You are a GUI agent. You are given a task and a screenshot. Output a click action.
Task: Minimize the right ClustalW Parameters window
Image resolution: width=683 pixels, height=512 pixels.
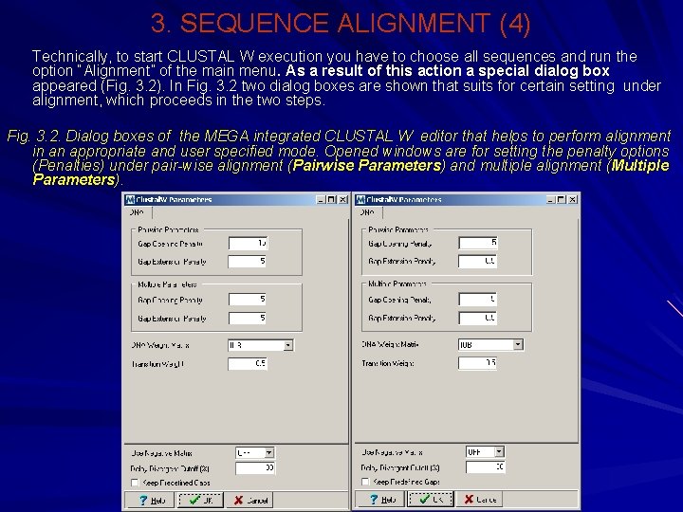click(x=550, y=200)
